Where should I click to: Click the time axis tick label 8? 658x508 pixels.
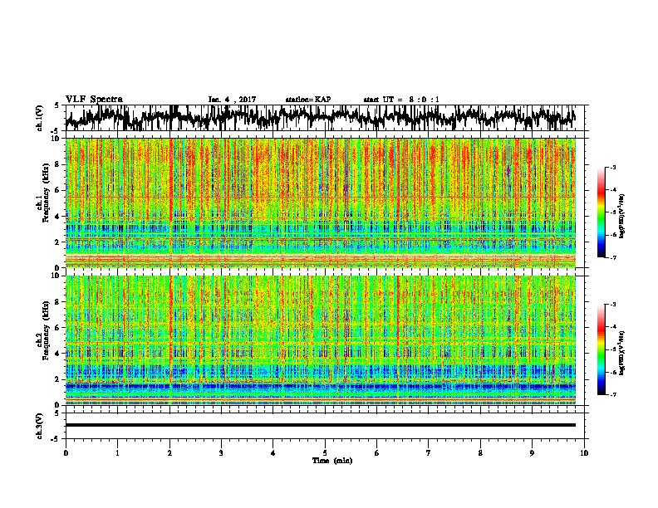click(480, 453)
